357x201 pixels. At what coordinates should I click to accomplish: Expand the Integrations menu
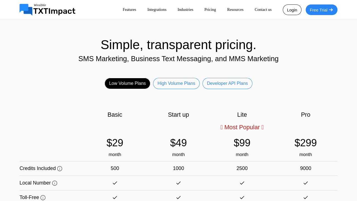coord(157,9)
